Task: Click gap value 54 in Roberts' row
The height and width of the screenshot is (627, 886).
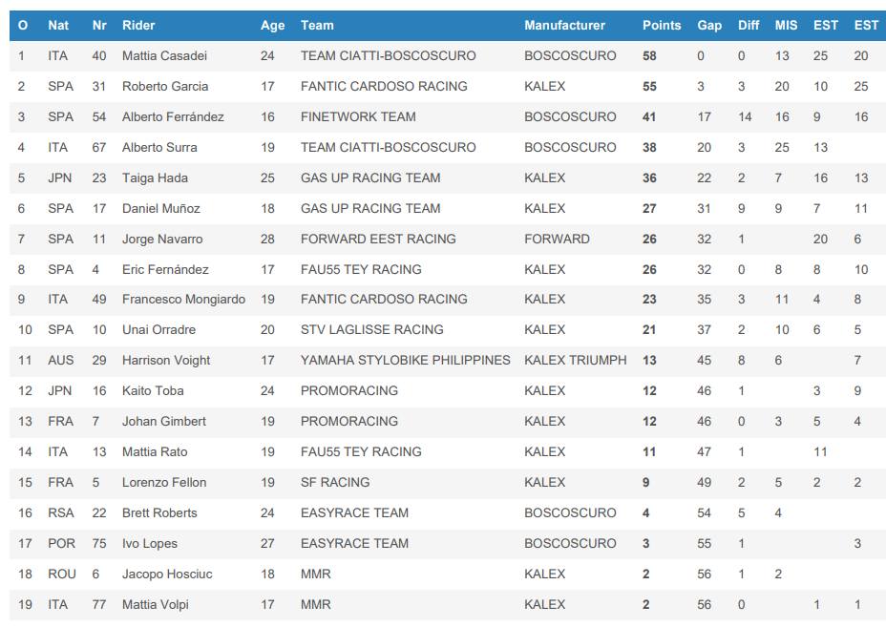Action: 704,512
